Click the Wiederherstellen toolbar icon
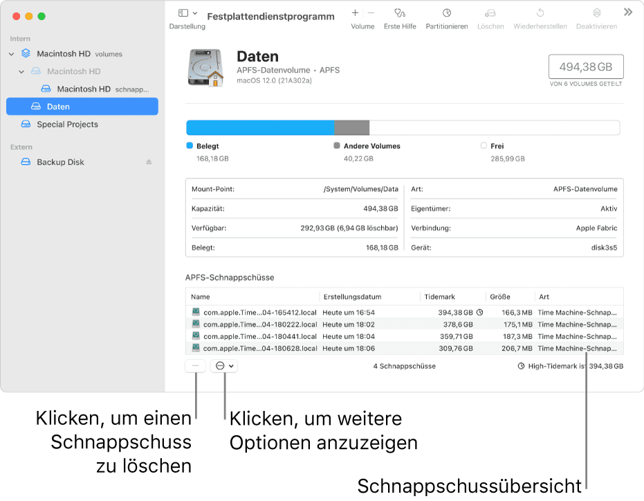644x501 pixels. pyautogui.click(x=540, y=13)
